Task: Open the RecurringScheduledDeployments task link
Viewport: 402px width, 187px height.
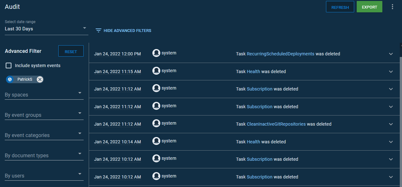Action: [280, 54]
